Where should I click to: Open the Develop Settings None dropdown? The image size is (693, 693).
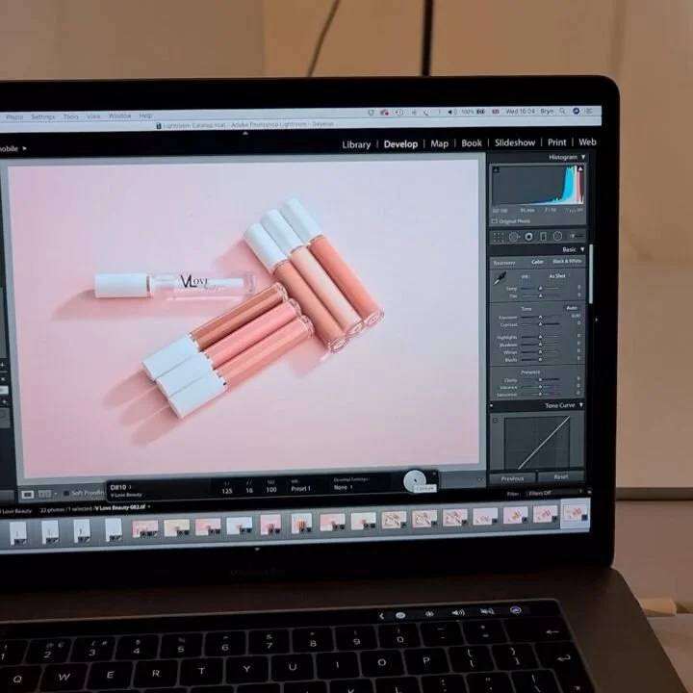pos(343,487)
